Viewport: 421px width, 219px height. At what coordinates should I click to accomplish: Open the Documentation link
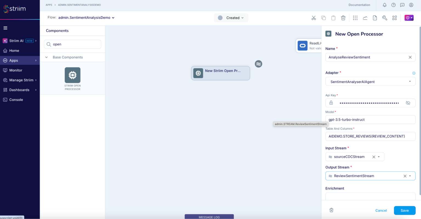point(359,5)
